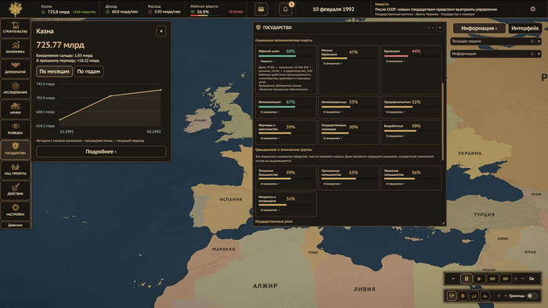Open the gear settings icon in top bar
The width and height of the screenshot is (548, 308).
click(532, 9)
